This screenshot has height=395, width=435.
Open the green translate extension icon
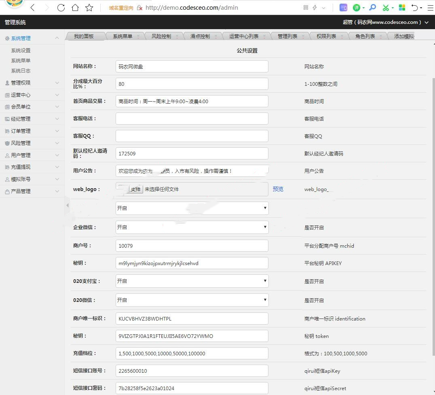[356, 8]
